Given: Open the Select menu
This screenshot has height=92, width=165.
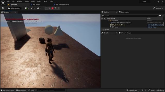Looking at the screenshot, I should coord(39,1).
